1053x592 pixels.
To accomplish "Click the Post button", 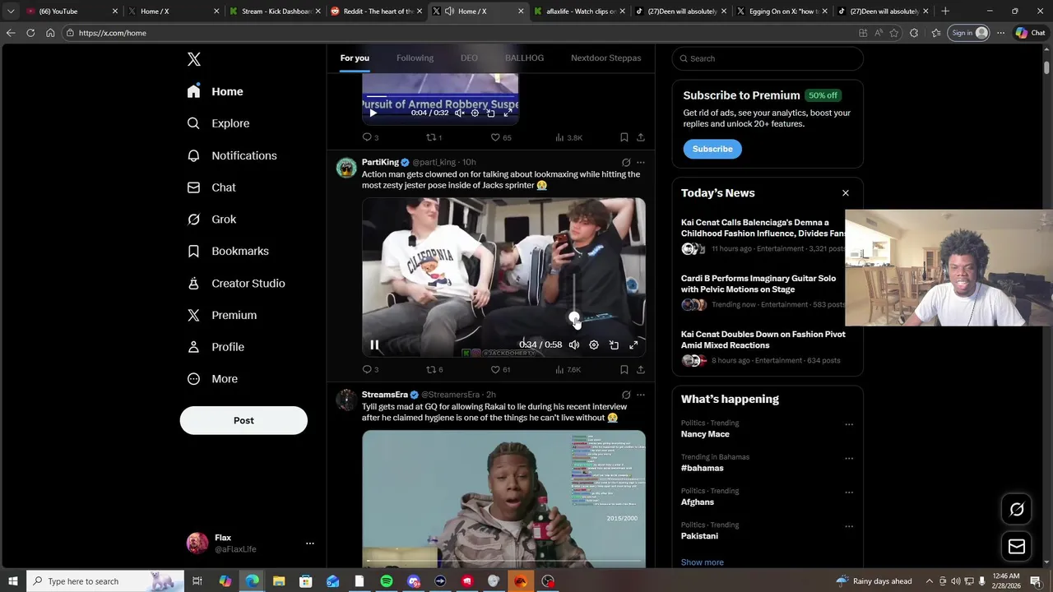I will click(x=244, y=420).
